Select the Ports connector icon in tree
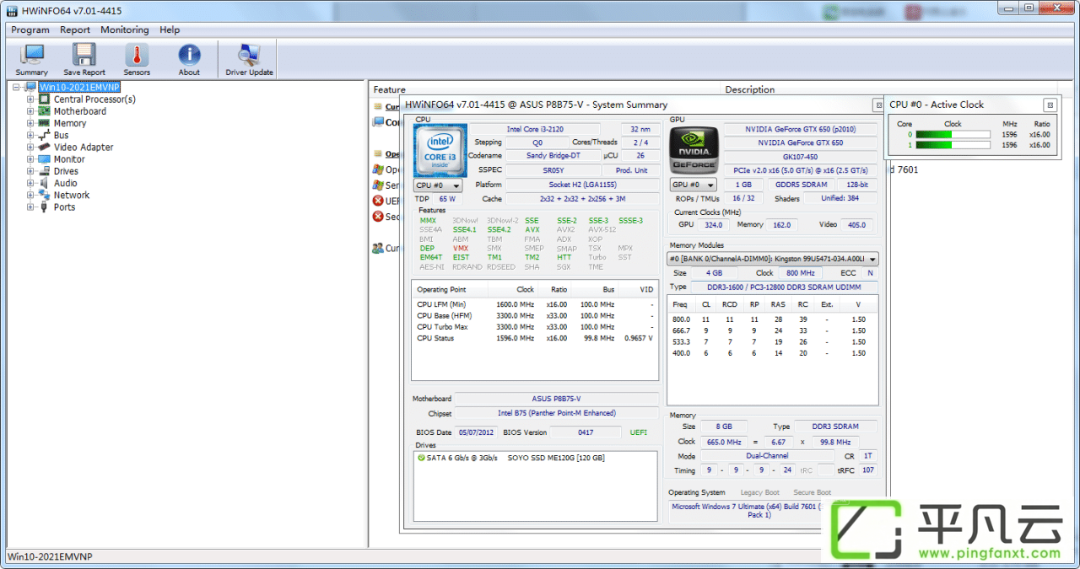This screenshot has width=1080, height=569. [44, 207]
